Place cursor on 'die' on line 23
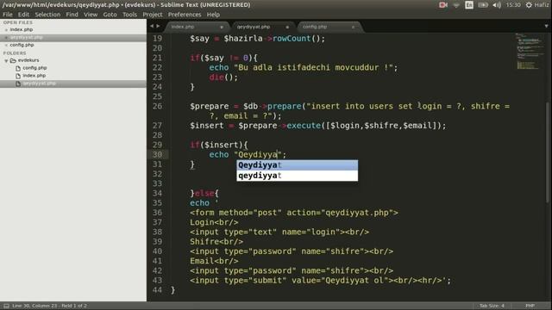 [216, 77]
